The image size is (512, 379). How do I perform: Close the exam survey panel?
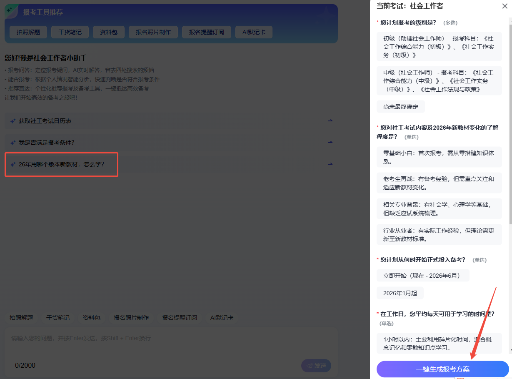505,6
